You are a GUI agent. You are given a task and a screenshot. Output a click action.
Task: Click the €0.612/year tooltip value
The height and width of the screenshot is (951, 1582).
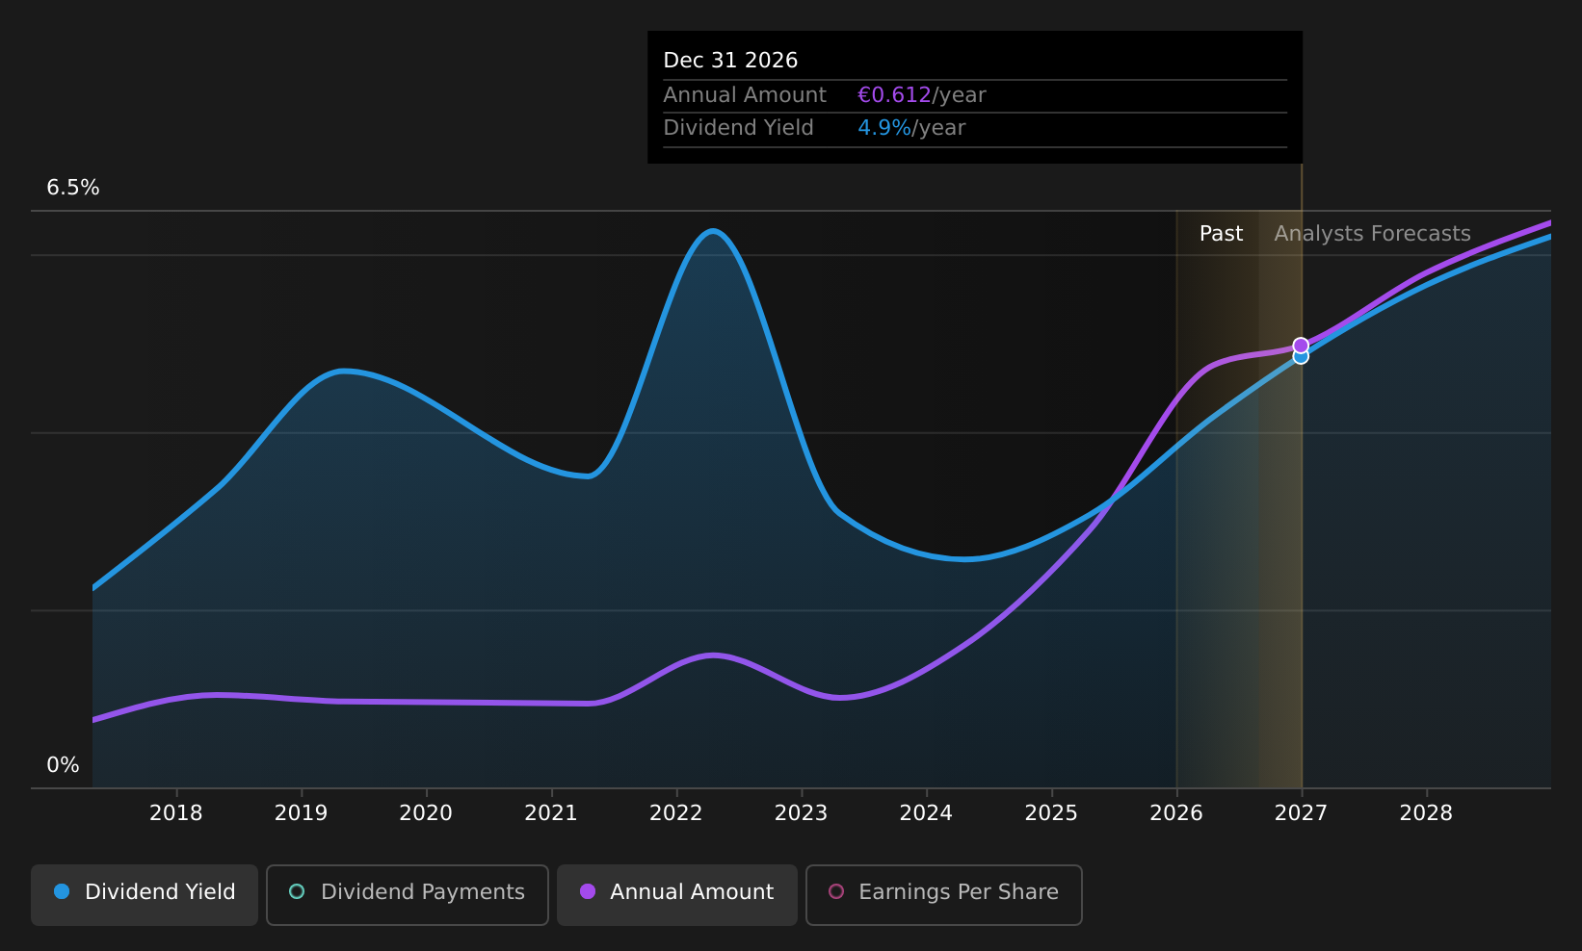point(922,95)
